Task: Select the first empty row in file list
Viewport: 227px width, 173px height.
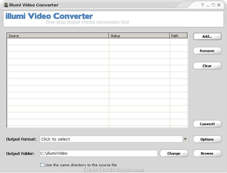Action: pos(97,42)
